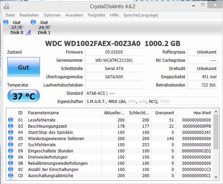Image resolution: width=223 pixels, height=184 pixels.
Task: Click the empty Laufwerksbuchstaben field
Action: pos(114,85)
